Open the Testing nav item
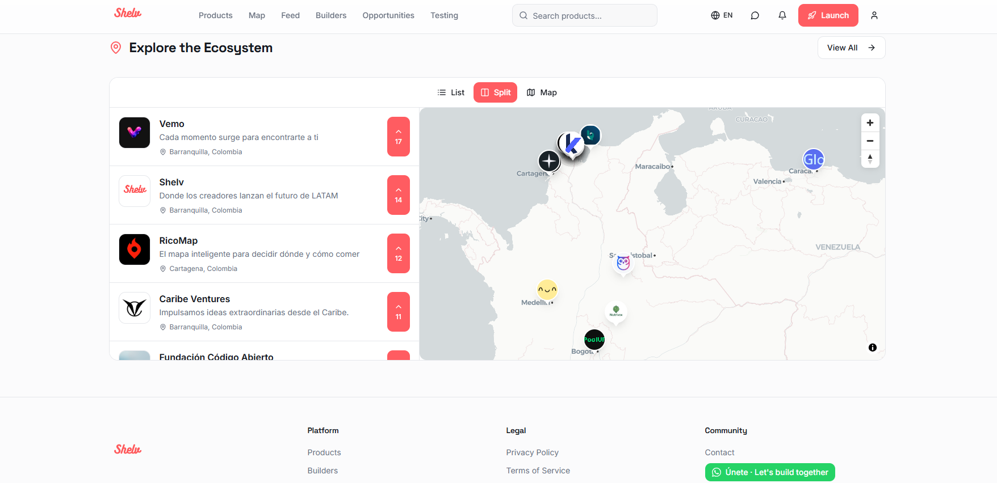The height and width of the screenshot is (483, 997). 444,15
